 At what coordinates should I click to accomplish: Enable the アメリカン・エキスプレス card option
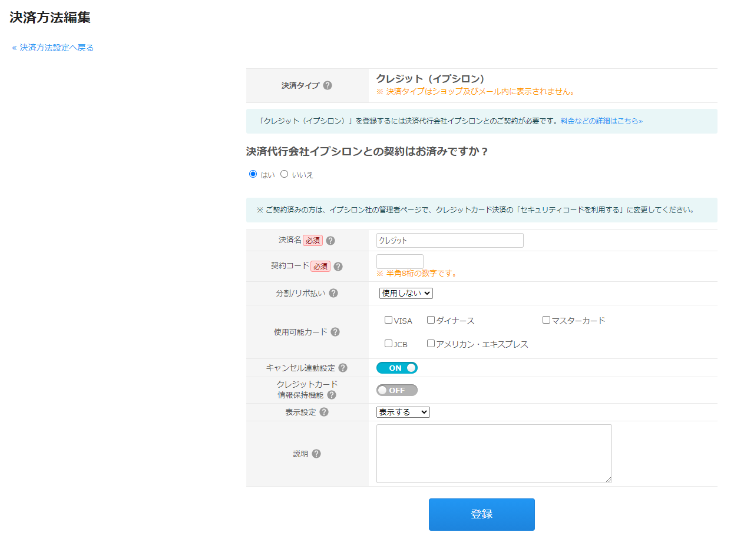coord(431,342)
